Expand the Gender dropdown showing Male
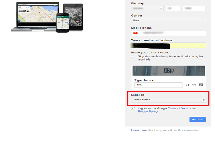Screen dimensions: 215x141 click(168, 21)
